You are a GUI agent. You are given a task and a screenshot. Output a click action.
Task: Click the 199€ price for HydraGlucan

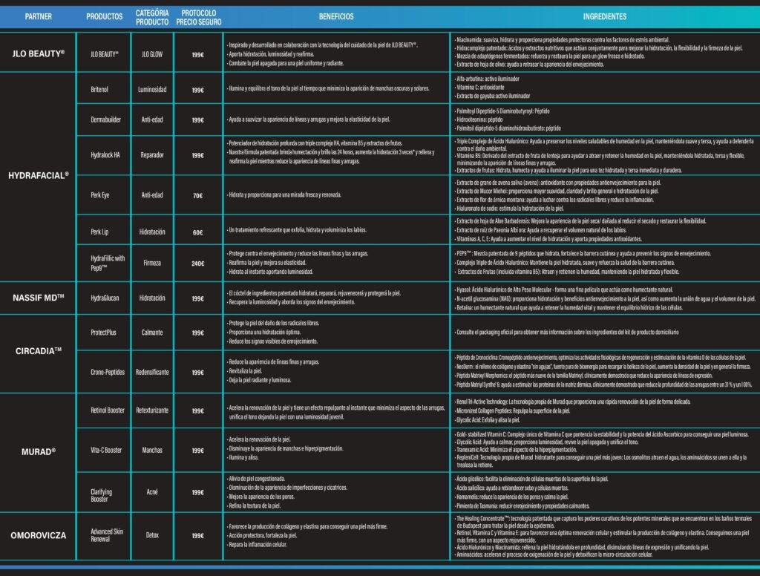[197, 298]
